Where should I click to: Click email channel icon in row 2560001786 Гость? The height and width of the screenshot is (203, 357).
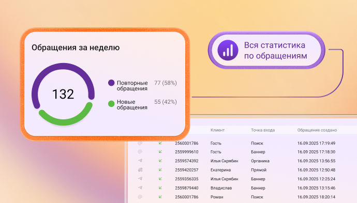coord(140,143)
